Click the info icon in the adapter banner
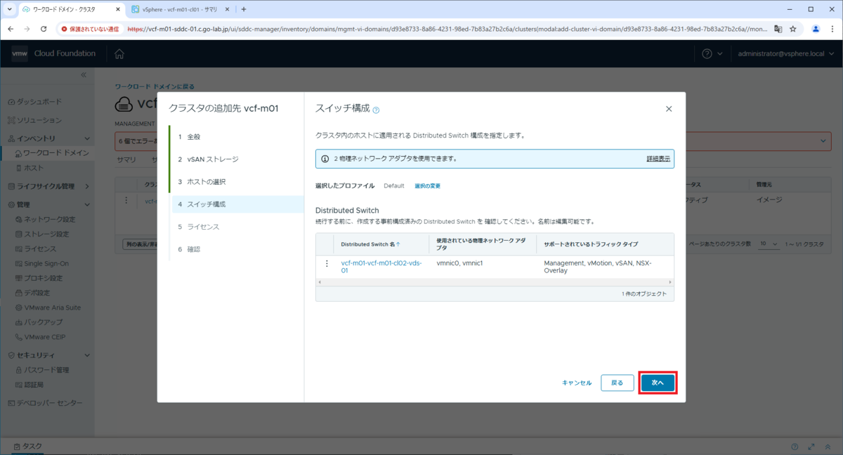The image size is (843, 455). point(325,159)
